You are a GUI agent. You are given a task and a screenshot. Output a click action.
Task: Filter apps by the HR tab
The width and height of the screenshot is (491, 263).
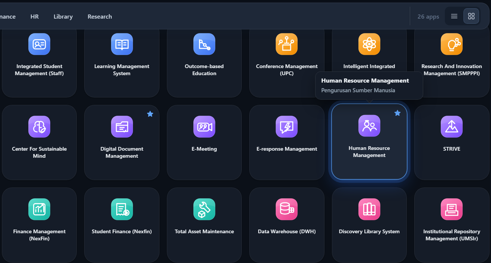[x=35, y=16]
